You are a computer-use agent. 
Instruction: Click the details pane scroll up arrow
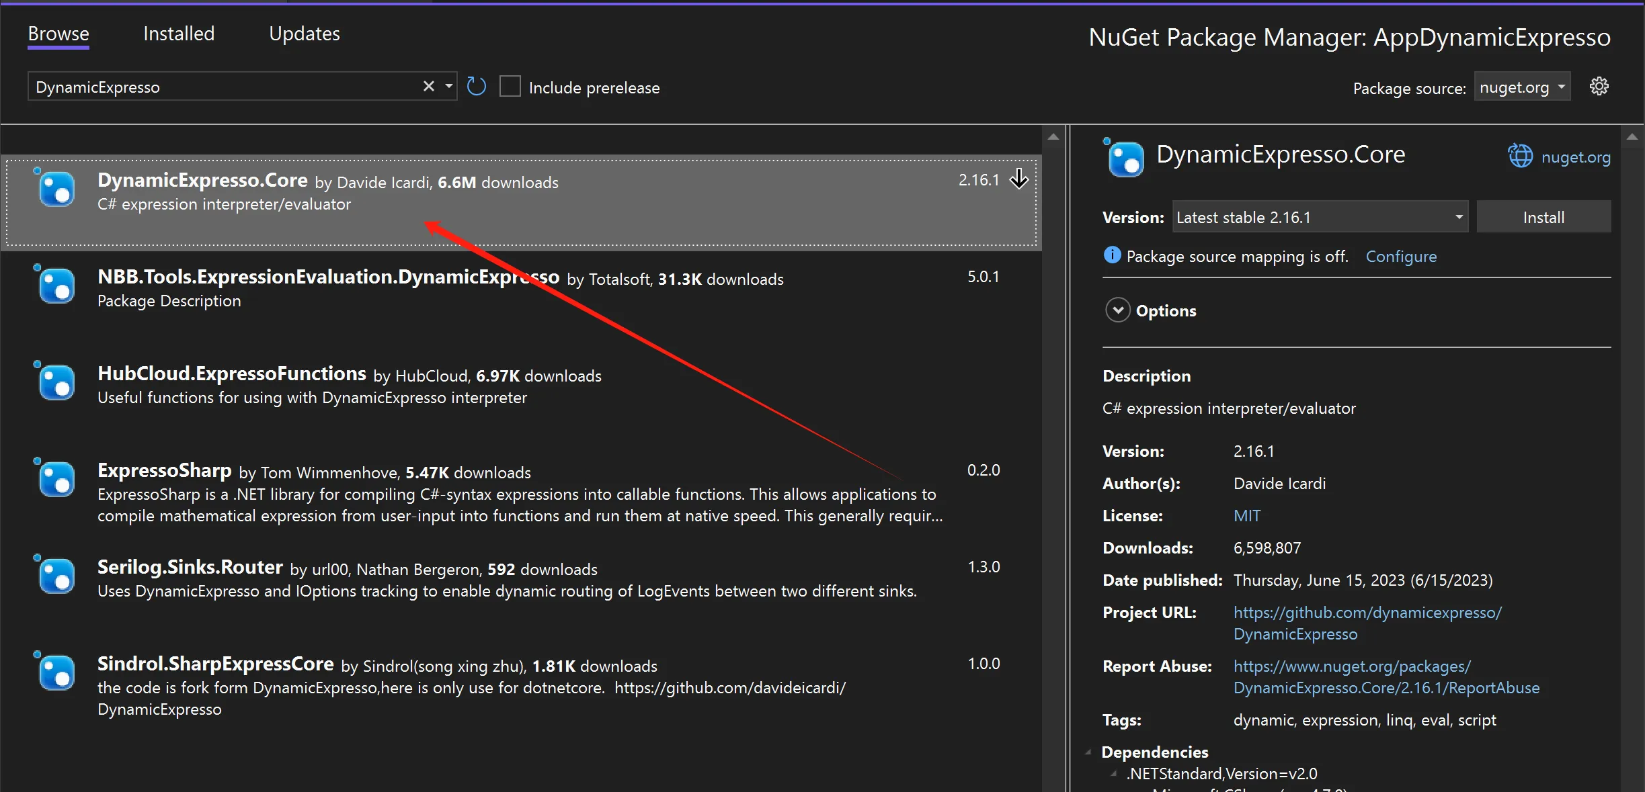point(1632,136)
